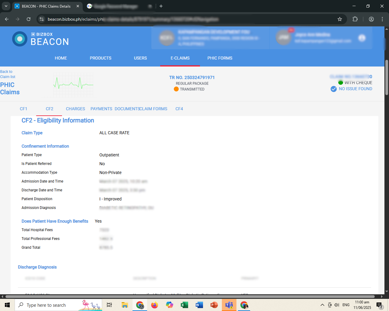Click the user avatar with notification badge
Viewport: 389px width, 311px height.
[284, 38]
